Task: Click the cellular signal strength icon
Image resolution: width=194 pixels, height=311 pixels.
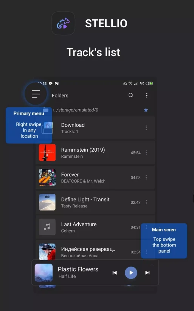Action: (x=136, y=83)
